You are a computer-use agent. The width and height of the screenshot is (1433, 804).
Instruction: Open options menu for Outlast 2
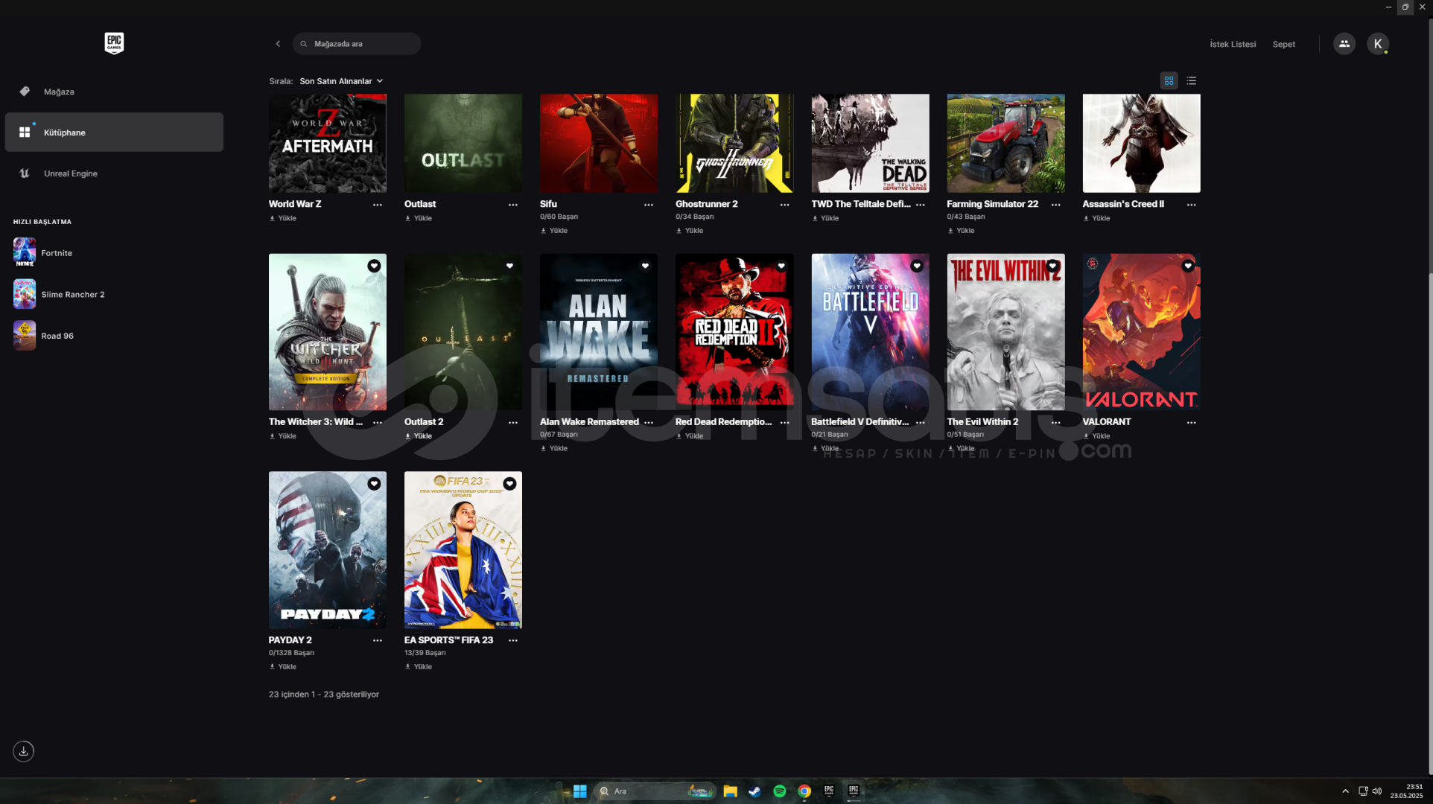pos(513,423)
